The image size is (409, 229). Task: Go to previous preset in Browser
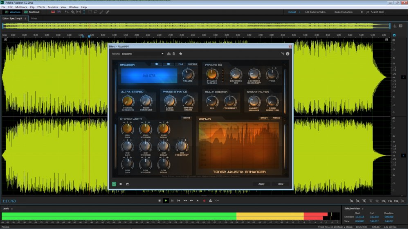(x=157, y=64)
